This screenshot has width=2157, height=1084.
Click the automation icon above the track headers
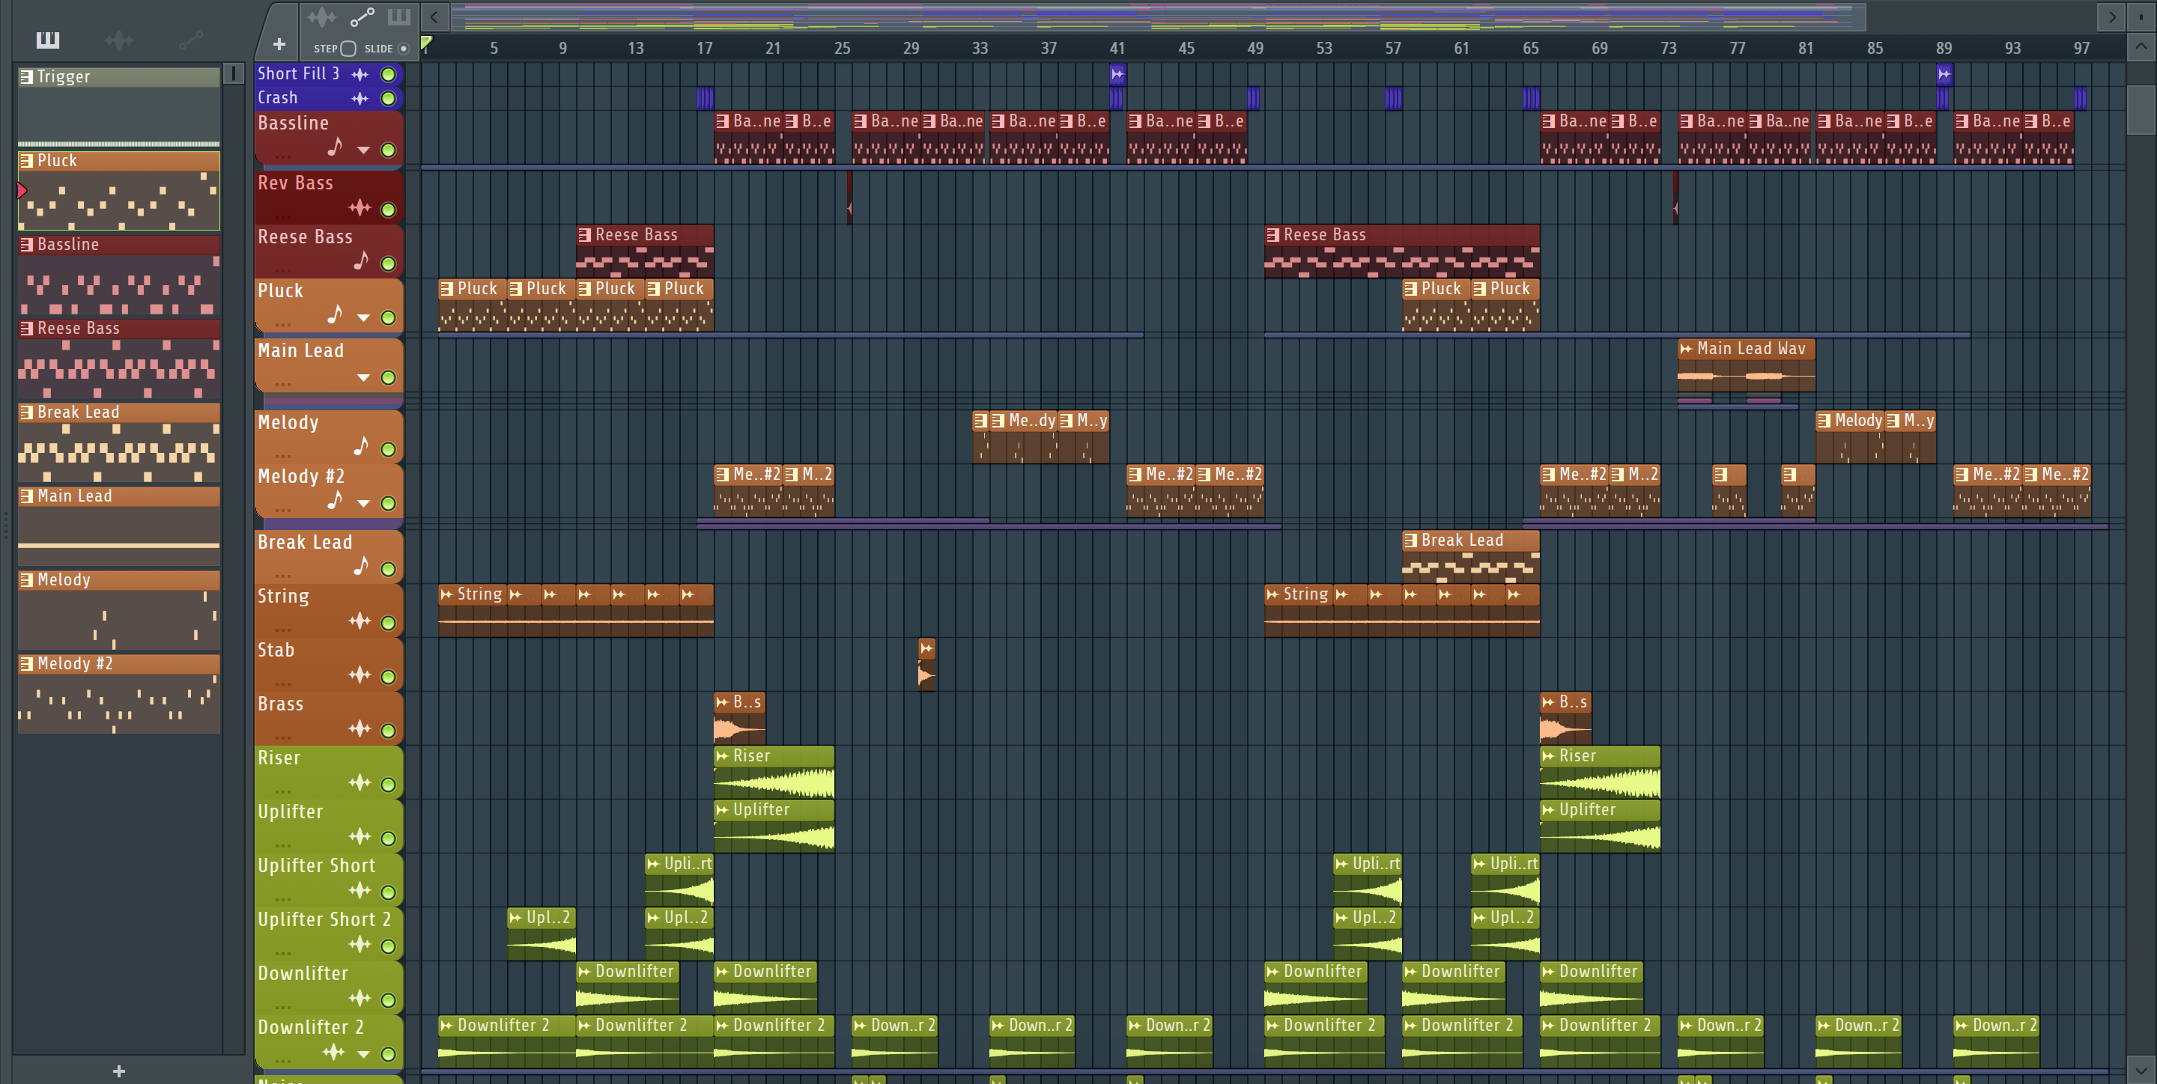[x=362, y=16]
